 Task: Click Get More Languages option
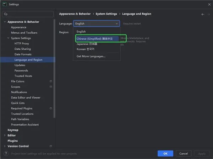pyautogui.click(x=91, y=56)
